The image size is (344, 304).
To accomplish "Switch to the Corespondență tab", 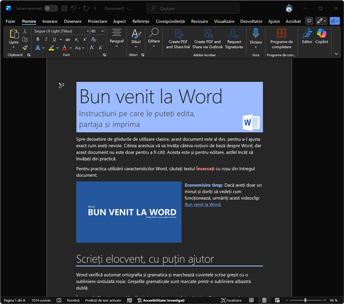I will (x=170, y=21).
